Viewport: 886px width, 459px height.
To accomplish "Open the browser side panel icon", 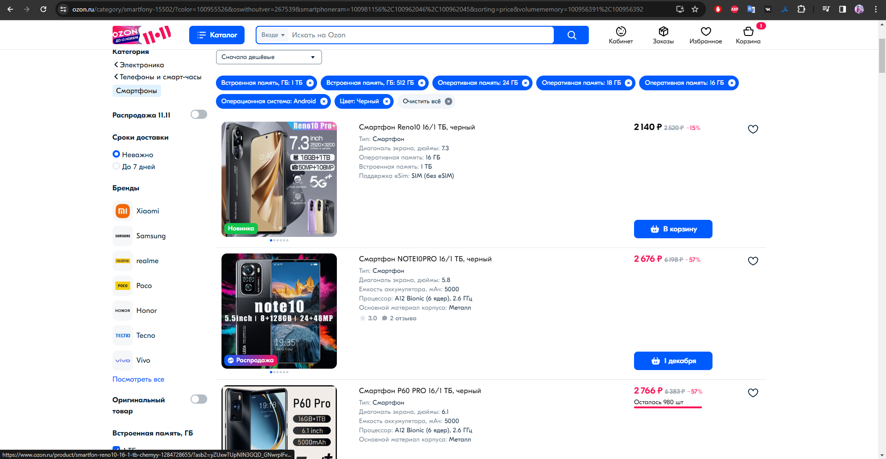I will pos(843,9).
